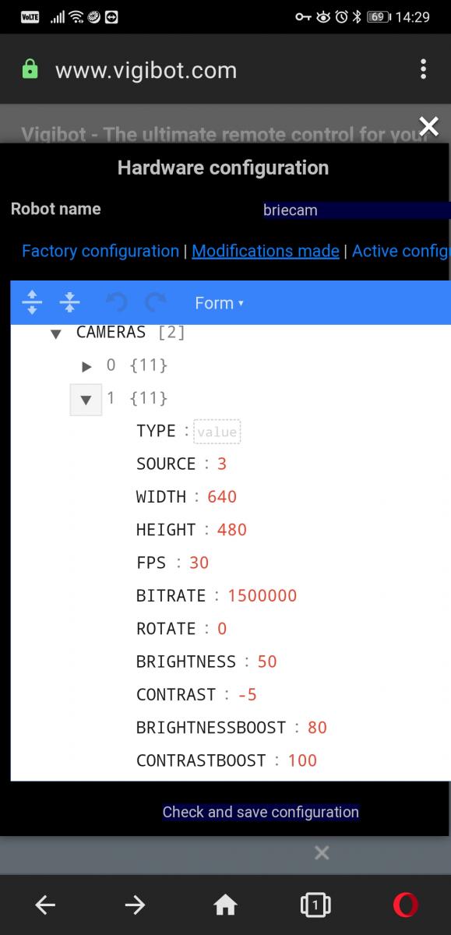
Task: Open the tabs counter icon
Action: (x=315, y=904)
